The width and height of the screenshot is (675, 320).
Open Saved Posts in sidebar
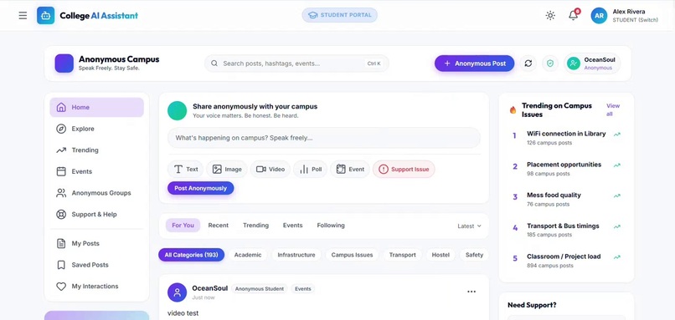coord(97,265)
